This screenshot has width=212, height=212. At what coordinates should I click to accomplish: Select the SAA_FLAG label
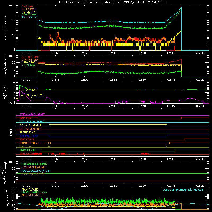click(x=26, y=140)
